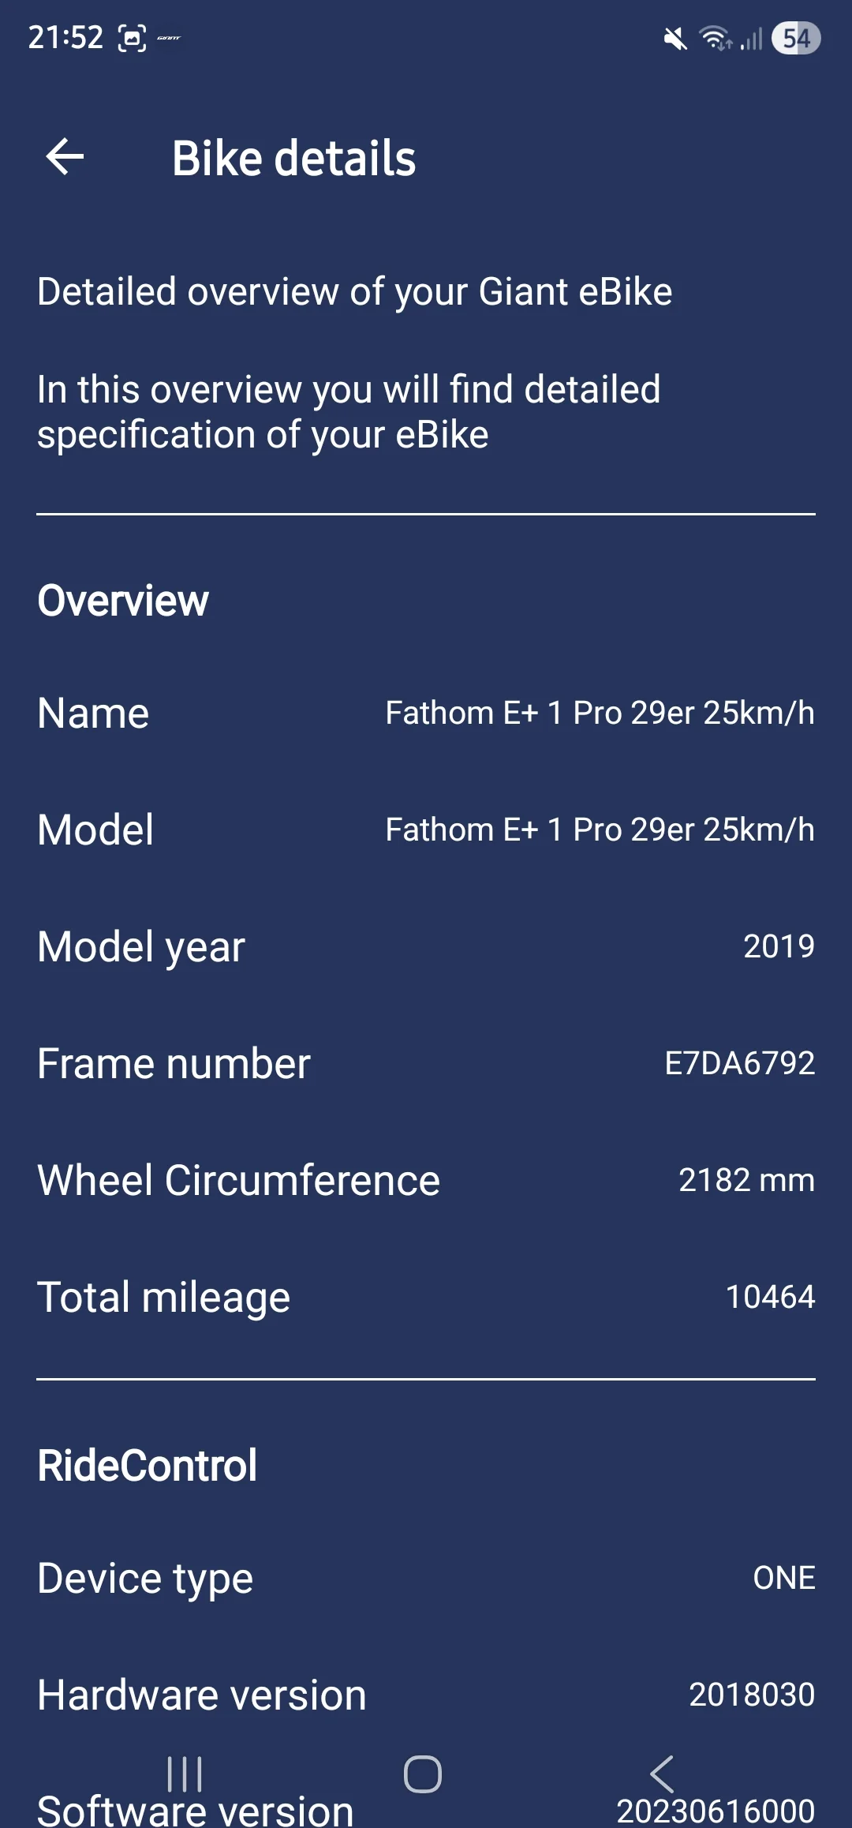Image resolution: width=852 pixels, height=1828 pixels.
Task: Select the Frame number E7DA6792
Action: click(739, 1062)
